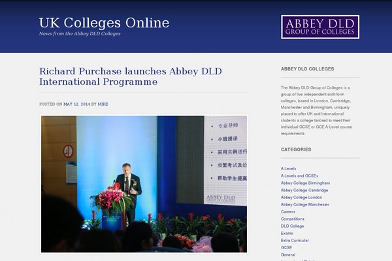Click the News from the Abbey DLD Colleges tagline
This screenshot has width=392, height=261.
point(80,34)
